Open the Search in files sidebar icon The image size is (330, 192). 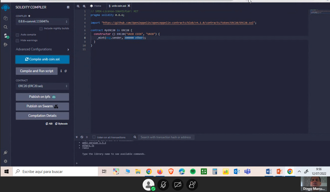5,27
